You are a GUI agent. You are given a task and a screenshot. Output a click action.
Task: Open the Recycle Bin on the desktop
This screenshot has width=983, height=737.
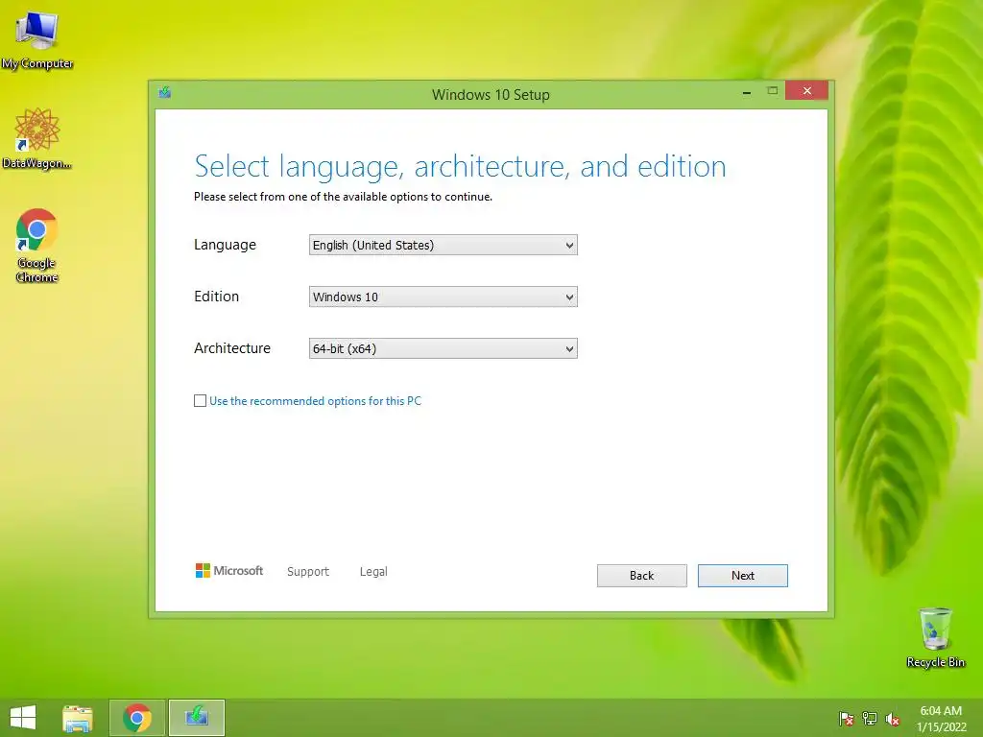[x=935, y=637]
